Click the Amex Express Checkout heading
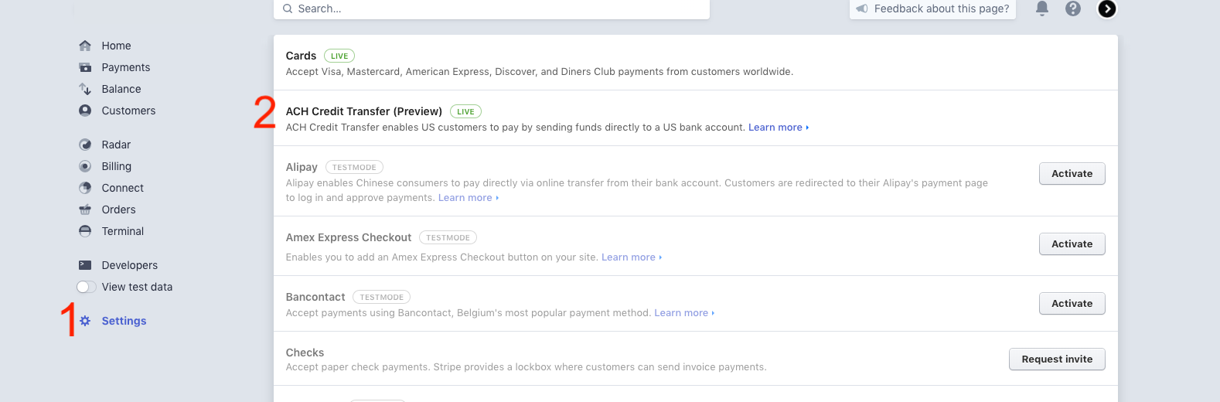Screen dimensions: 1220x402 pyautogui.click(x=349, y=237)
